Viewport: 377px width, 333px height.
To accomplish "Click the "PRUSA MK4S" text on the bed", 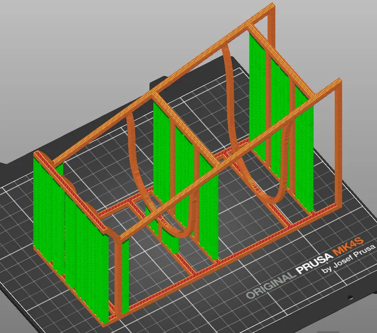I will click(329, 255).
